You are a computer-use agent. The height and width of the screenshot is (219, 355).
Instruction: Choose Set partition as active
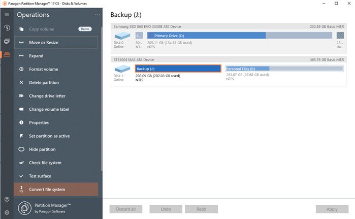56,136
